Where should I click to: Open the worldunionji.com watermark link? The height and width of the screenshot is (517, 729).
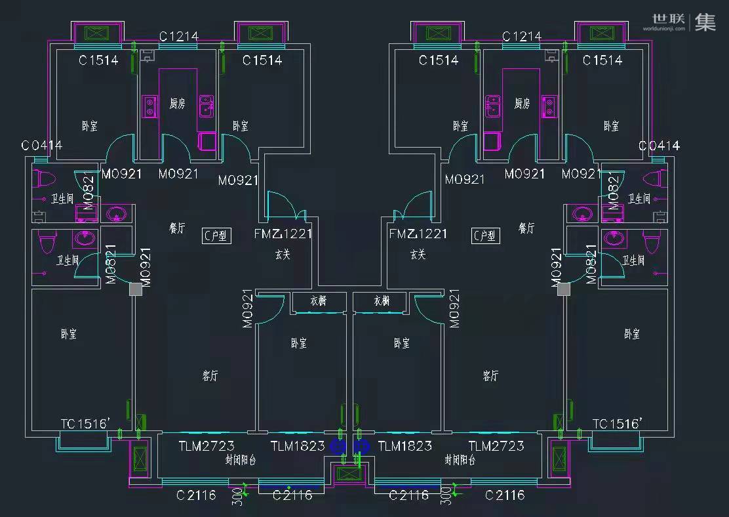[664, 29]
